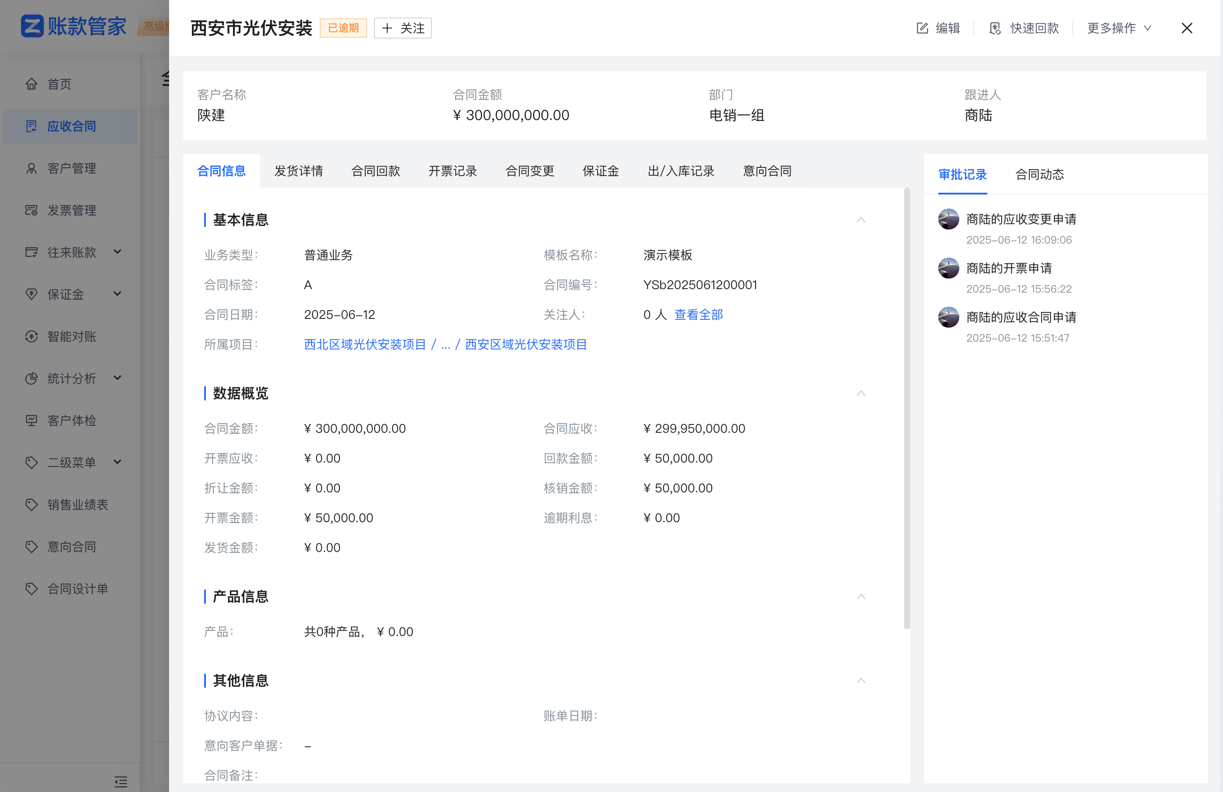The image size is (1223, 792).
Task: Click the 账款管家 logo icon
Action: [32, 26]
